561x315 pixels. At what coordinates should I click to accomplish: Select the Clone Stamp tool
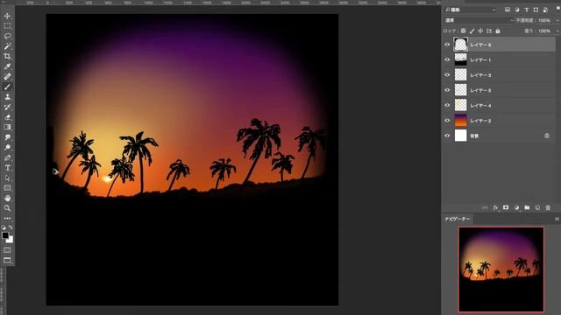tap(7, 97)
